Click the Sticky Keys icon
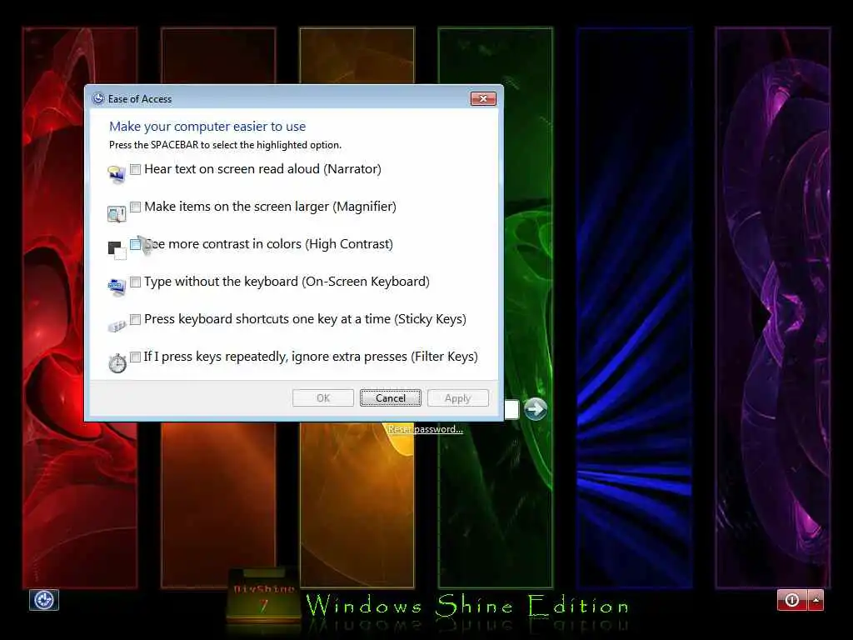This screenshot has width=853, height=640. [x=117, y=326]
